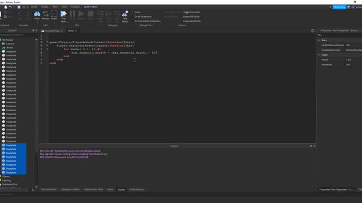Collapse the code fold on line 4

(47, 46)
